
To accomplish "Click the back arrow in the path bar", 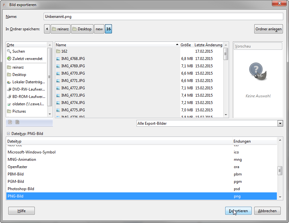I will pos(47,29).
